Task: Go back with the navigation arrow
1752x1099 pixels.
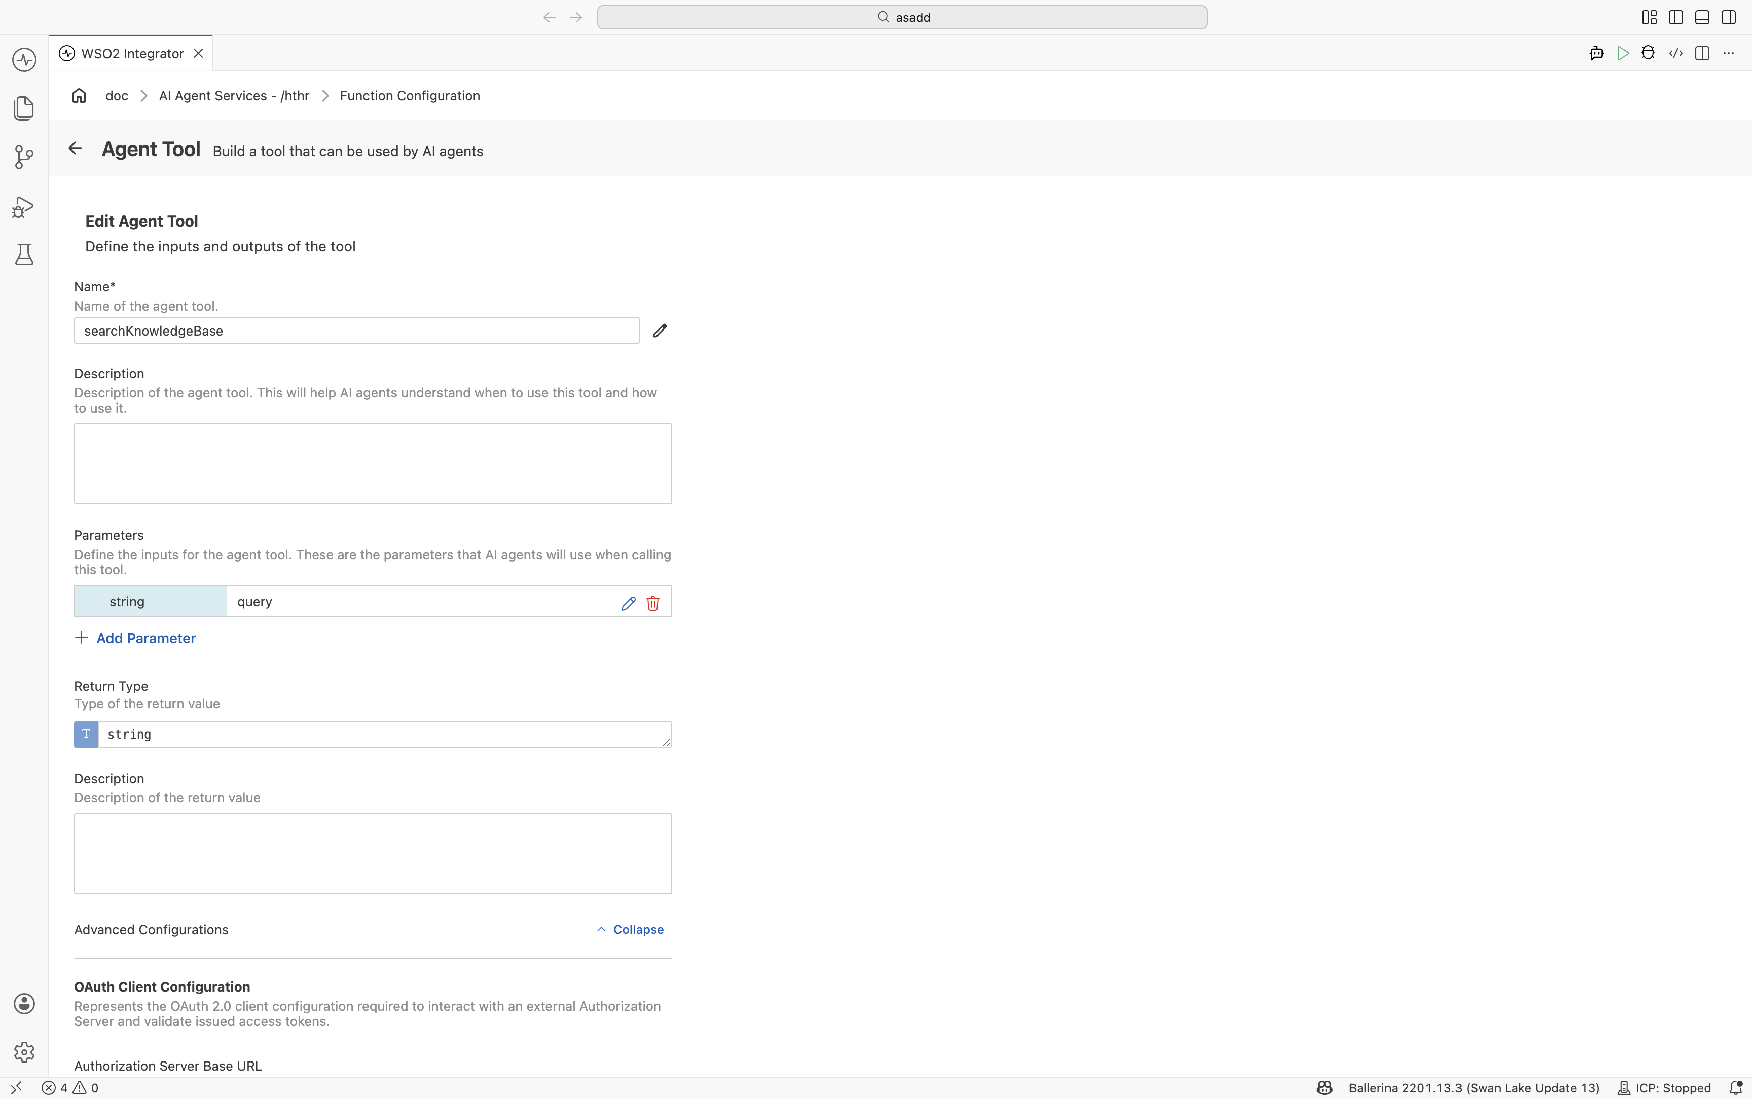Action: pyautogui.click(x=550, y=17)
